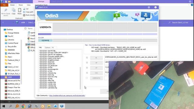Click the properties icon in Explorer title bar
The width and height of the screenshot is (194, 109).
[6, 2]
